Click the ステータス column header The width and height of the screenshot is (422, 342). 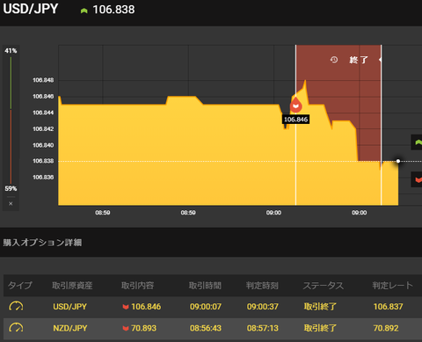point(324,285)
